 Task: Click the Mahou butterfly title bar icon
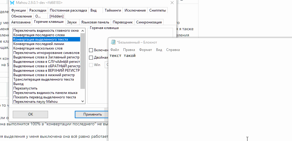(12, 3)
